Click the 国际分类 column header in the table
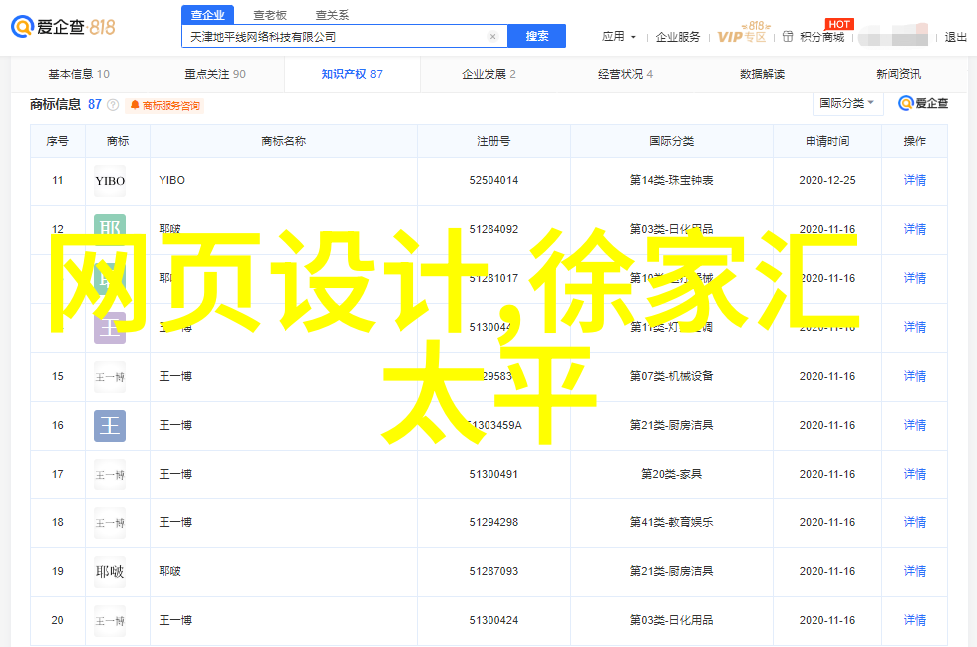The width and height of the screenshot is (977, 647). coord(672,141)
